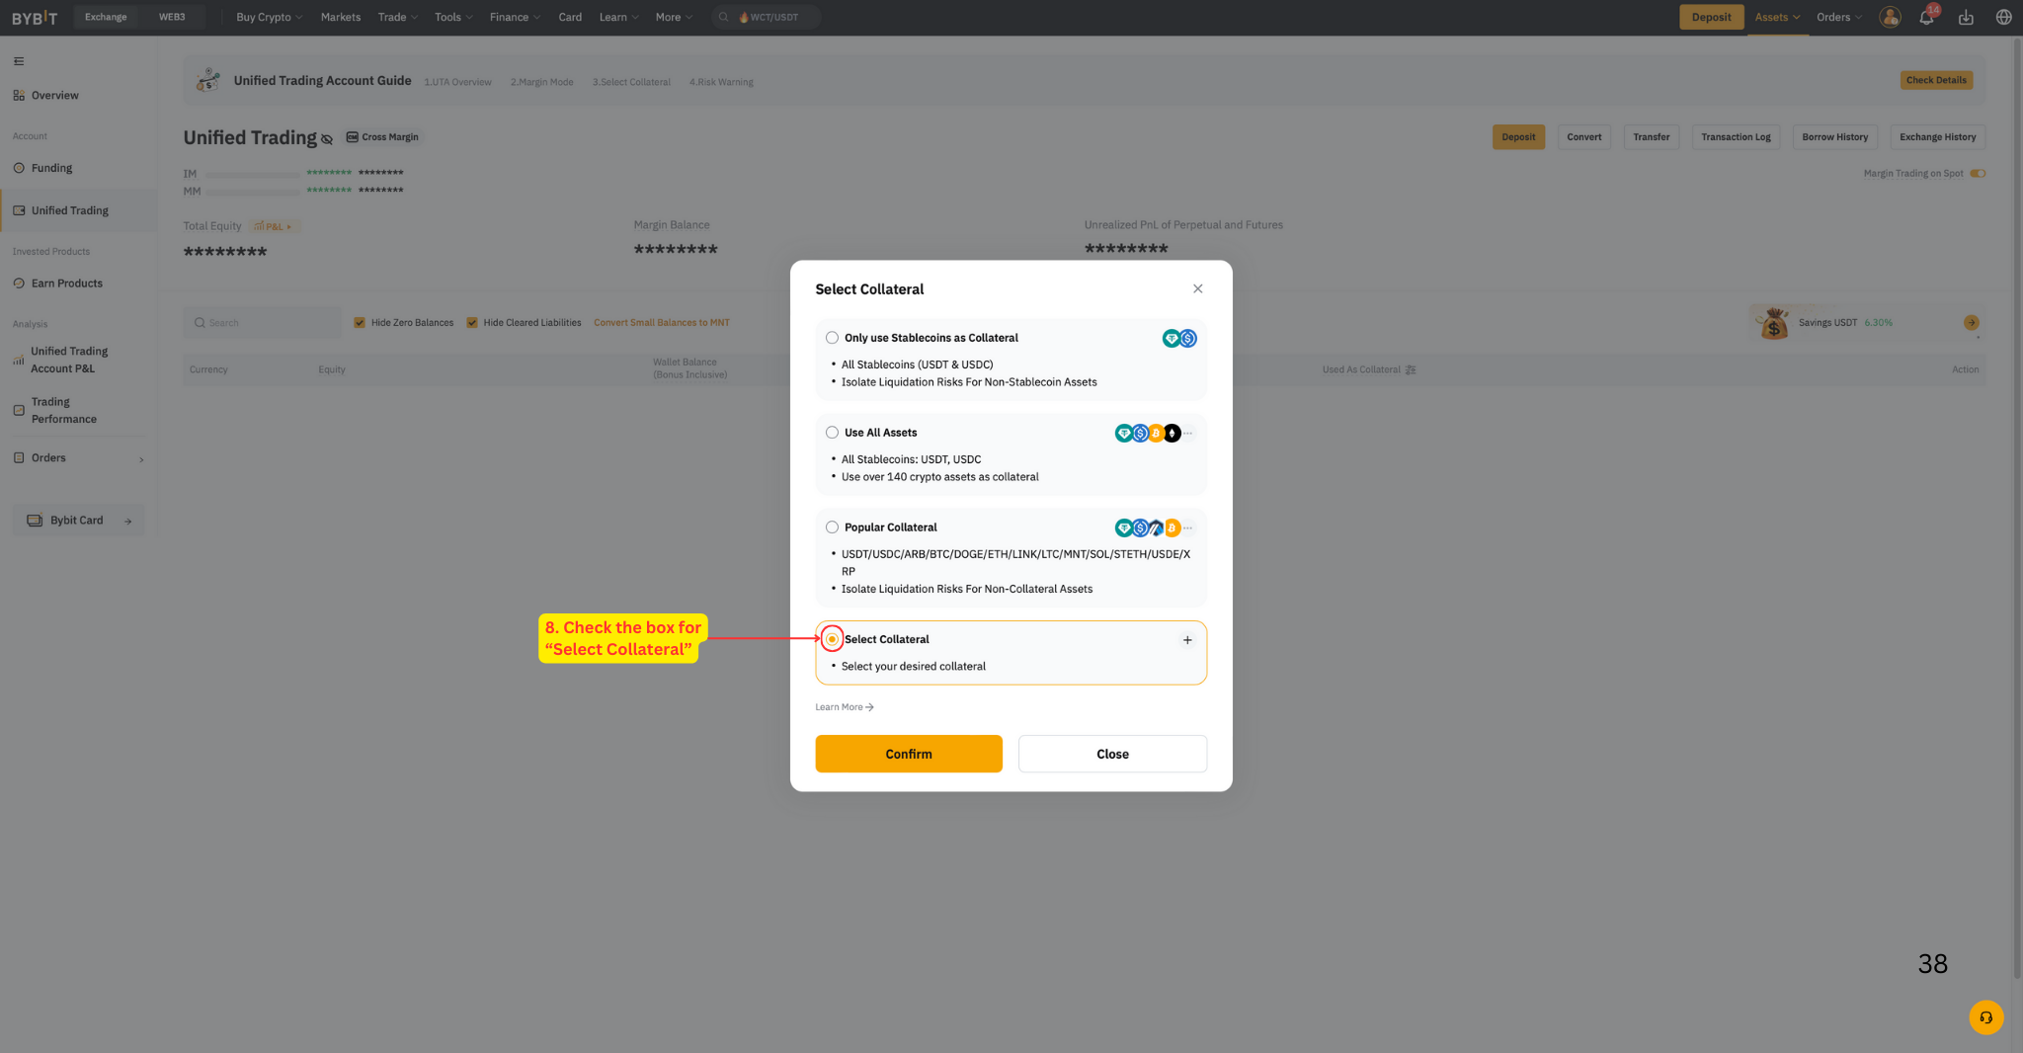The height and width of the screenshot is (1053, 2023).
Task: Click the coin icons beside Use All Assets
Action: [x=1155, y=433]
